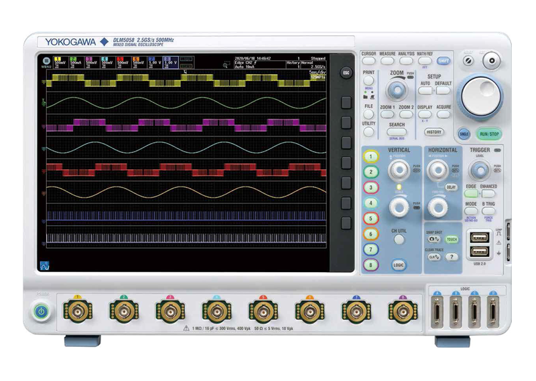The width and height of the screenshot is (536, 381).
Task: Click the bottom USB 2.0 port
Action: coord(479,252)
